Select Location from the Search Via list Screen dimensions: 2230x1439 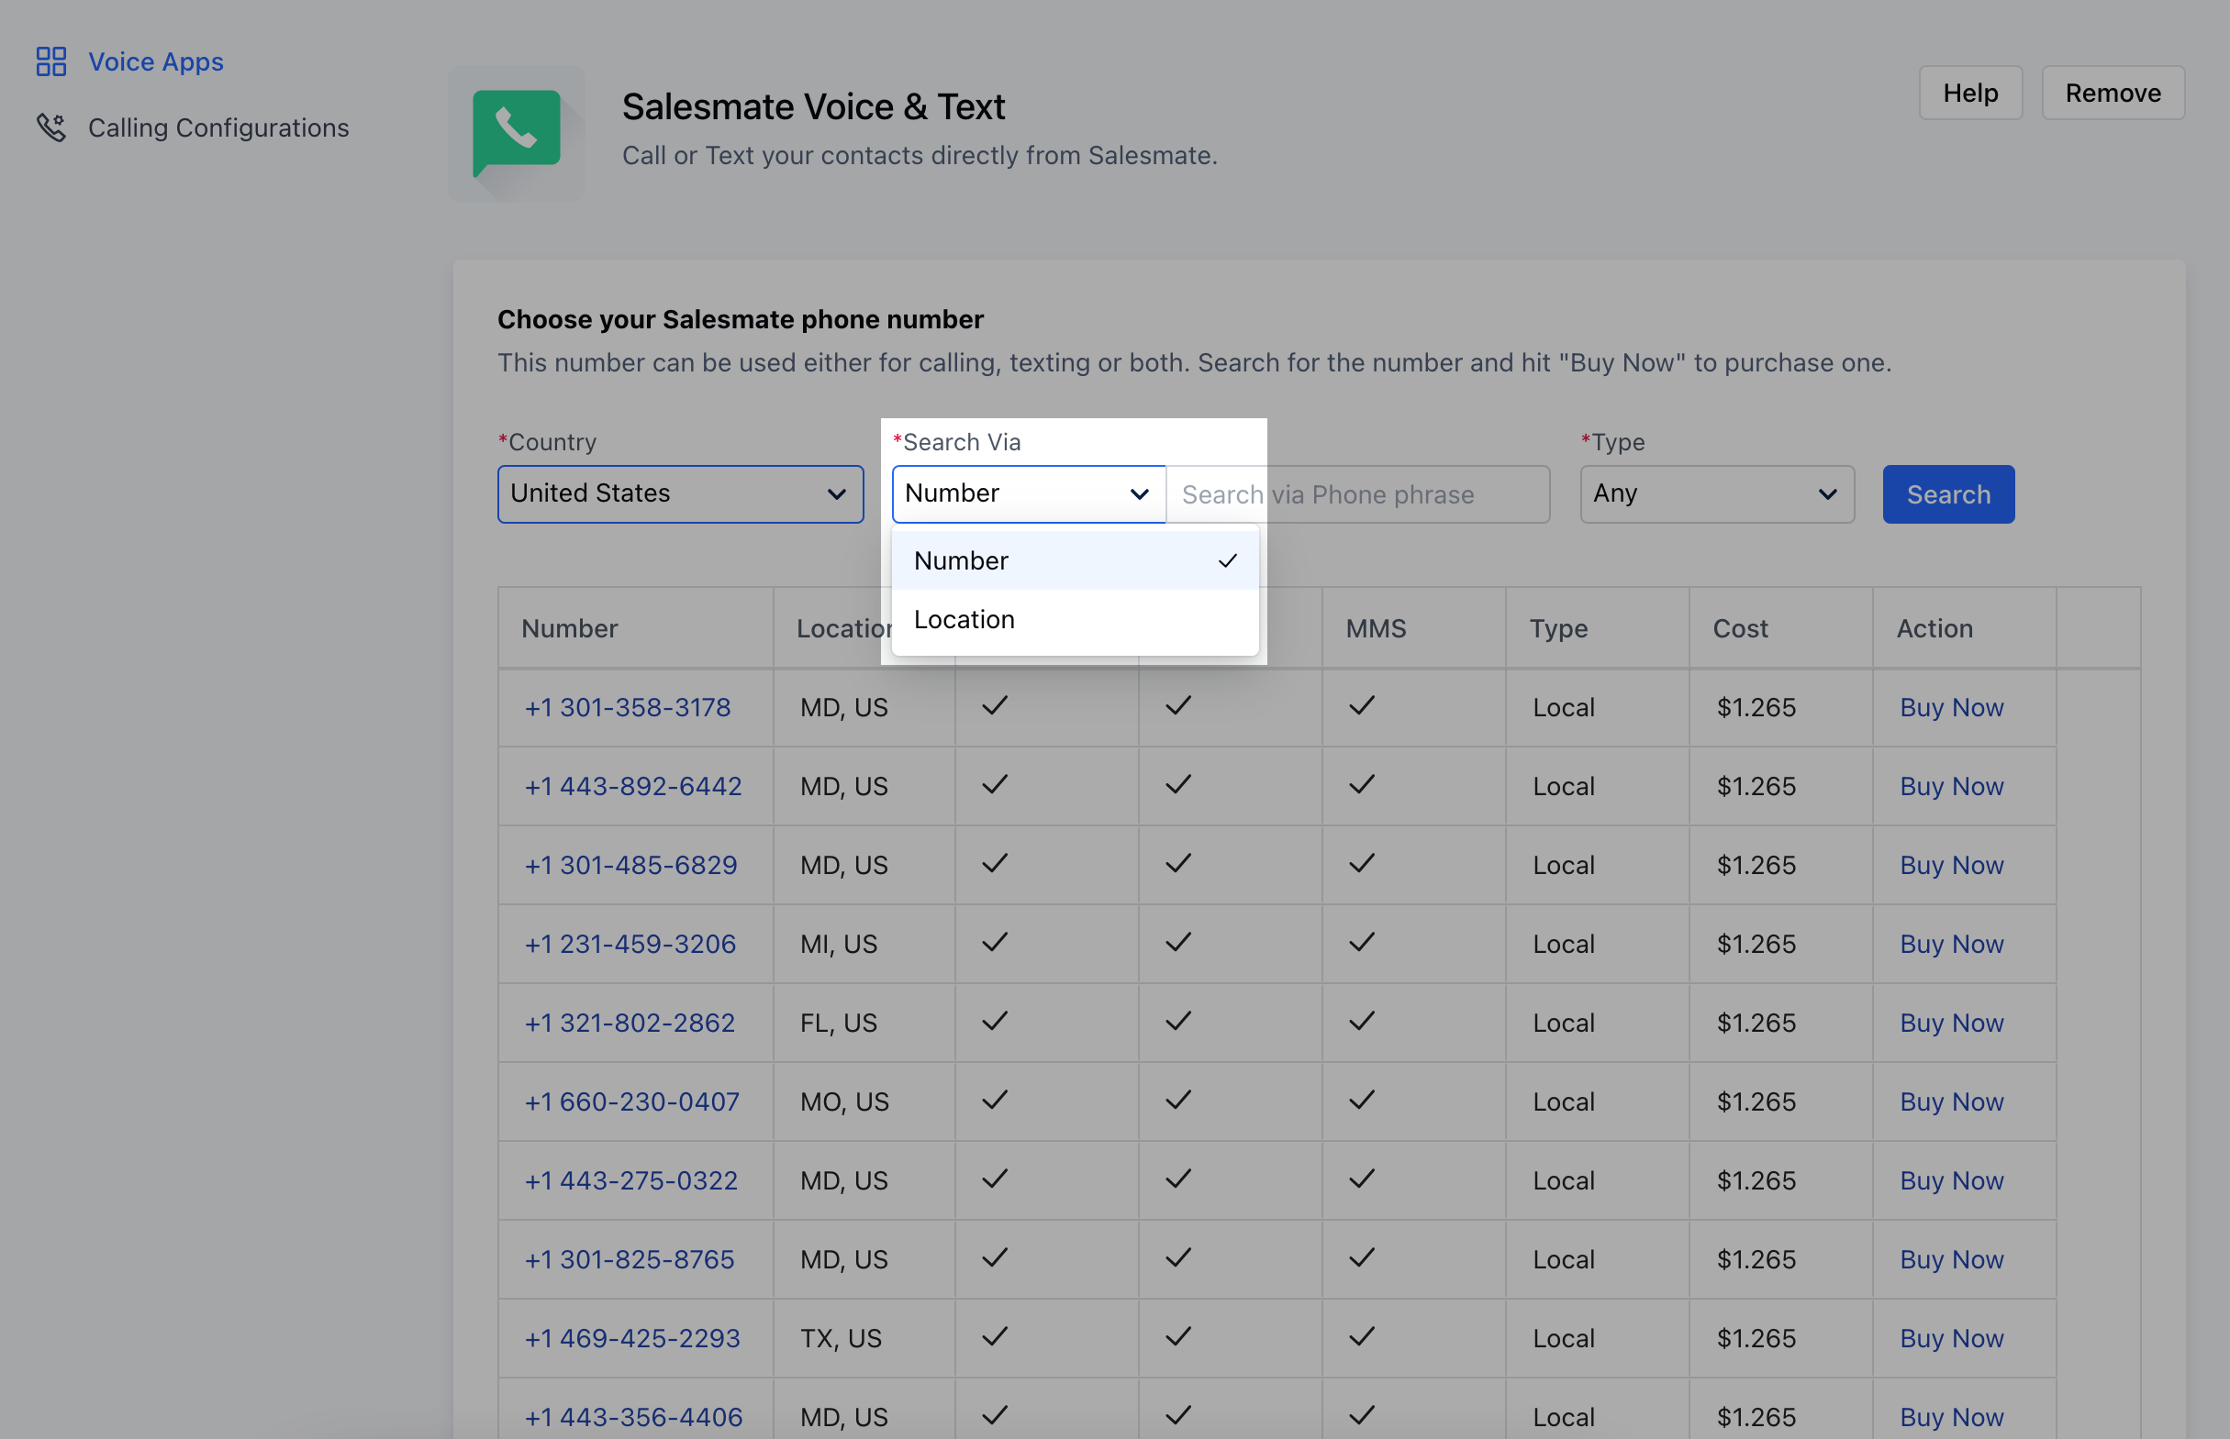964,619
